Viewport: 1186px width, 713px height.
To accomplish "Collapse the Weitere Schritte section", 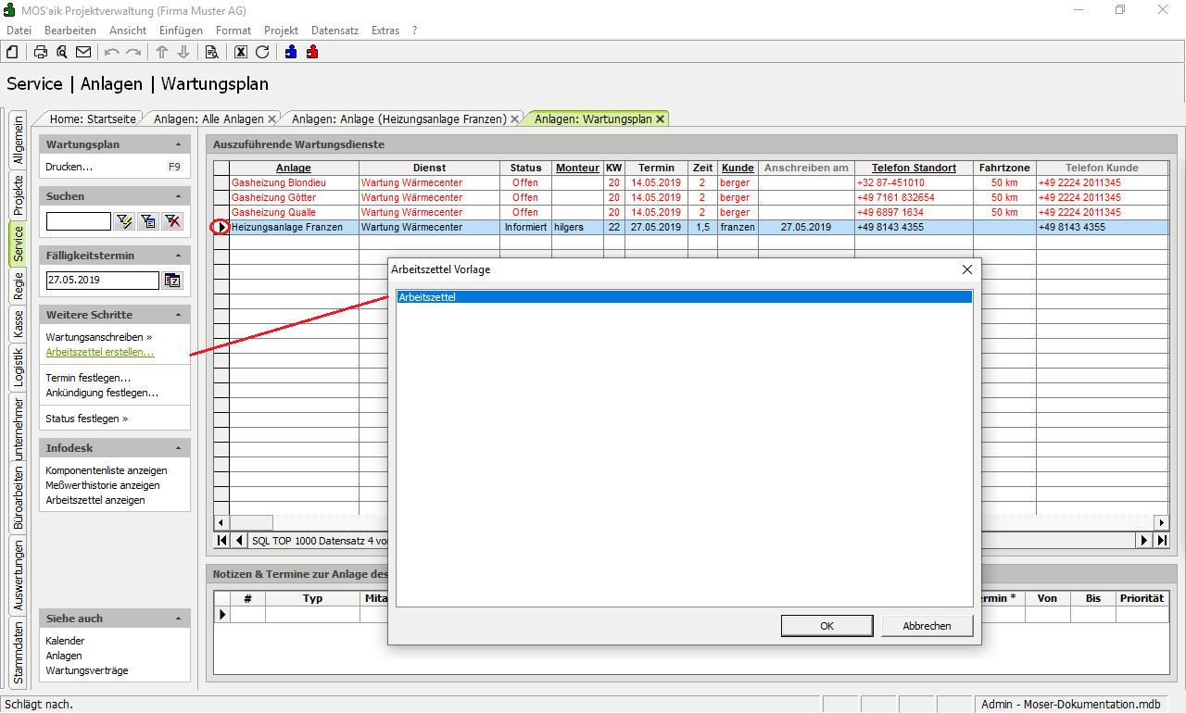I will point(178,315).
